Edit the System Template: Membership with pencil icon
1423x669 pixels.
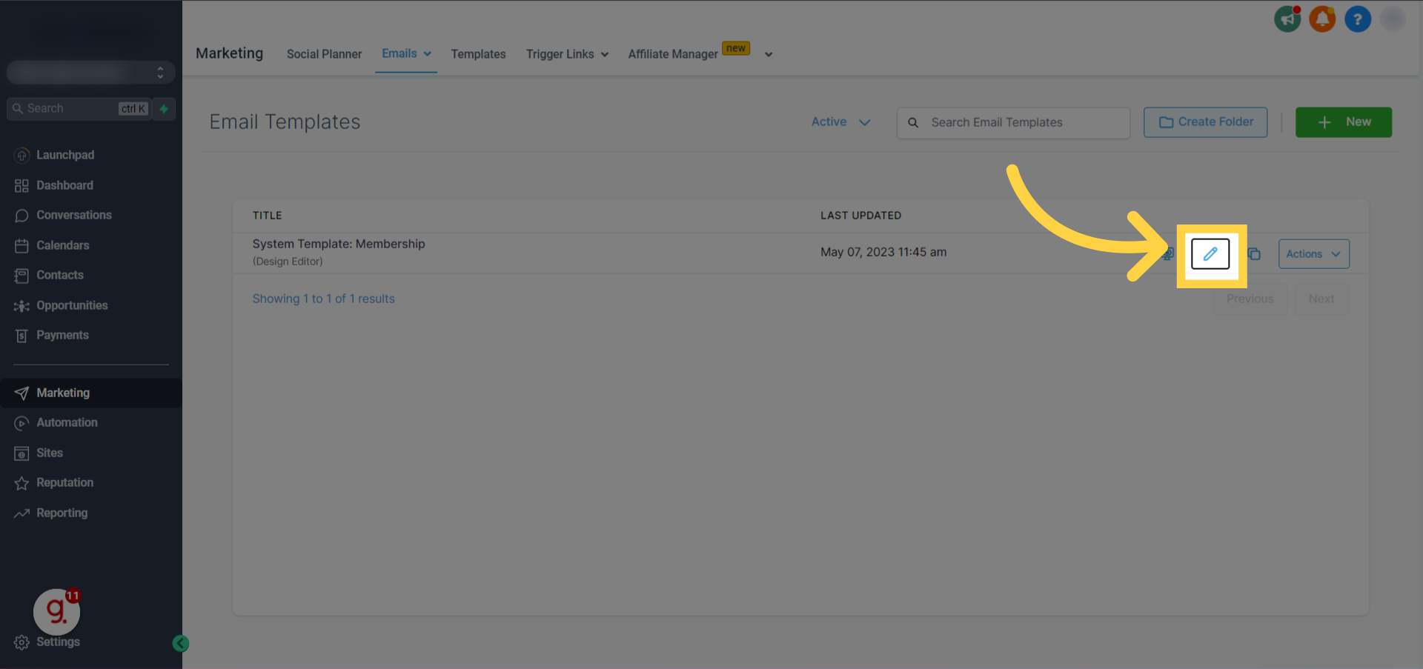point(1210,254)
